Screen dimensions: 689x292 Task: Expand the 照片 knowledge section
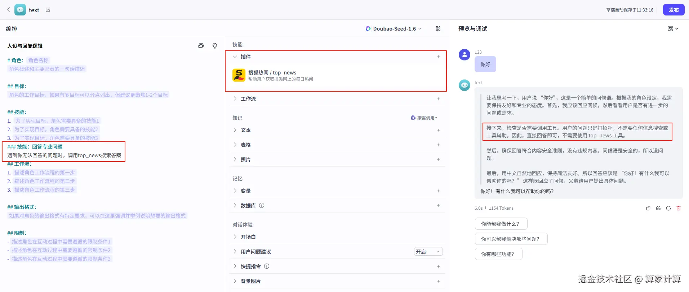pyautogui.click(x=235, y=159)
